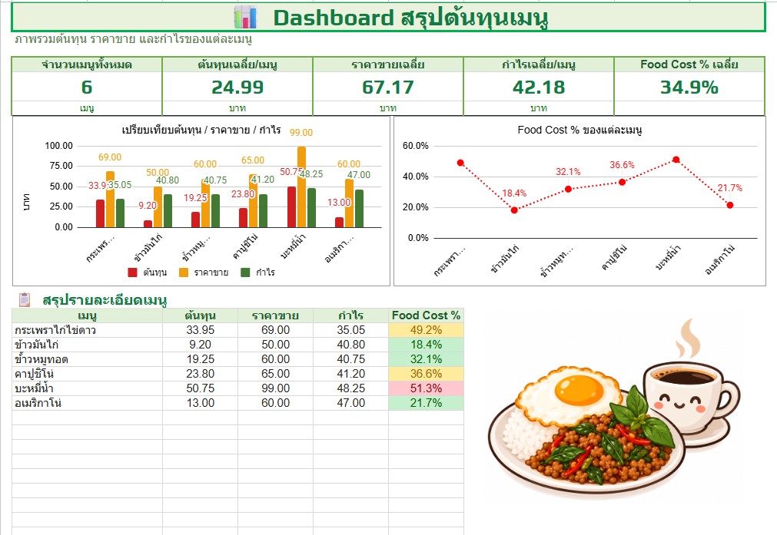Viewport: 777px width, 535px height.
Task: Click the 21.7% point label on line chart
Action: [730, 188]
